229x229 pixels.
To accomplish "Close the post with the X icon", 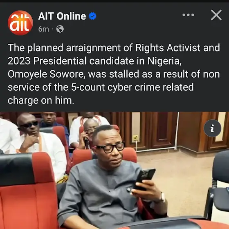I will pyautogui.click(x=216, y=15).
